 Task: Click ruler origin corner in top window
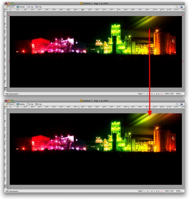pos(6,10)
